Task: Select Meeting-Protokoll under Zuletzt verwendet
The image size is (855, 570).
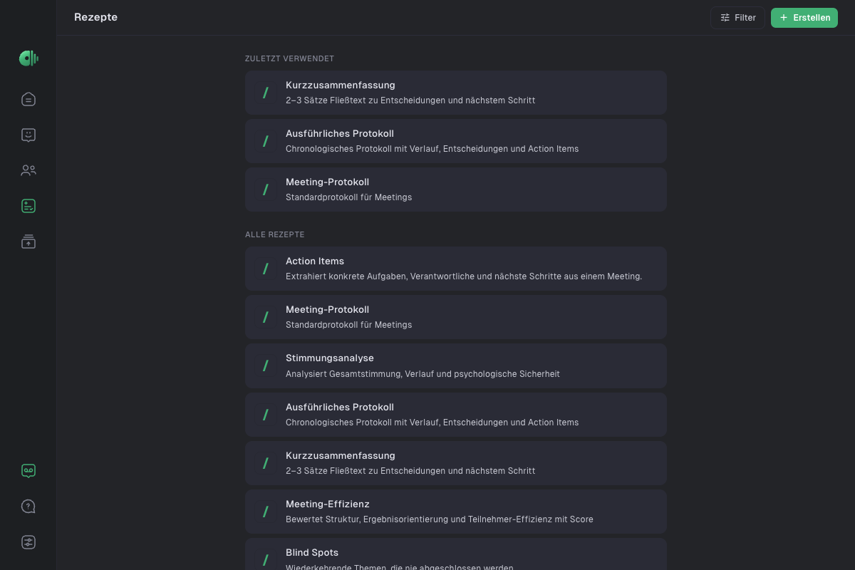Action: click(456, 190)
